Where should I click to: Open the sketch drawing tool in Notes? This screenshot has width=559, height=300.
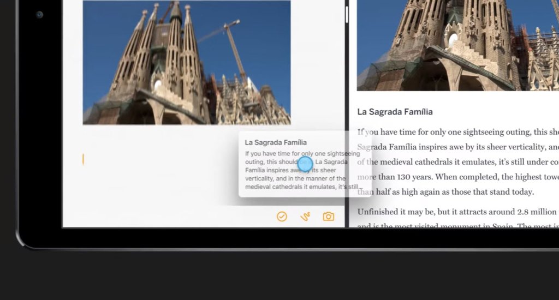click(305, 217)
